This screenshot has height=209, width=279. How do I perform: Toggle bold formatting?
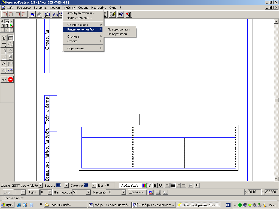pos(155,186)
